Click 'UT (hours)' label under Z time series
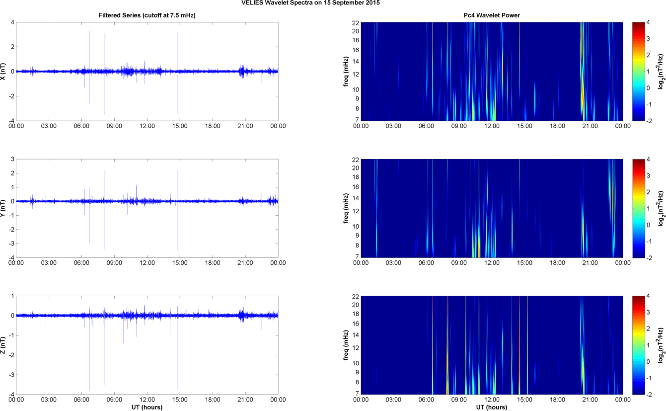The width and height of the screenshot is (666, 411). point(147,407)
